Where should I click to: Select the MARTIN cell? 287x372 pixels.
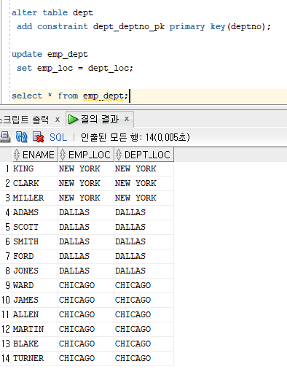pyautogui.click(x=35, y=329)
